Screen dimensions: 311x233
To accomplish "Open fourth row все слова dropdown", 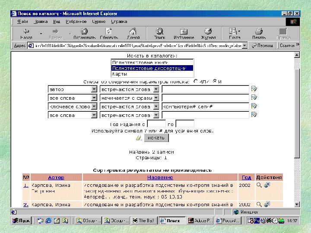I will (x=94, y=115).
